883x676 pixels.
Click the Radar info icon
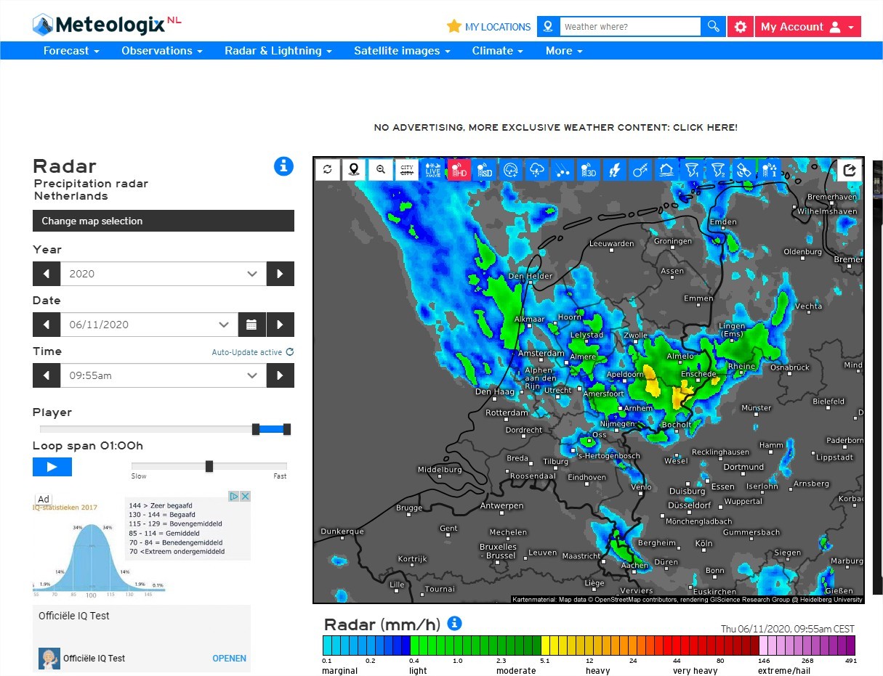pos(283,166)
